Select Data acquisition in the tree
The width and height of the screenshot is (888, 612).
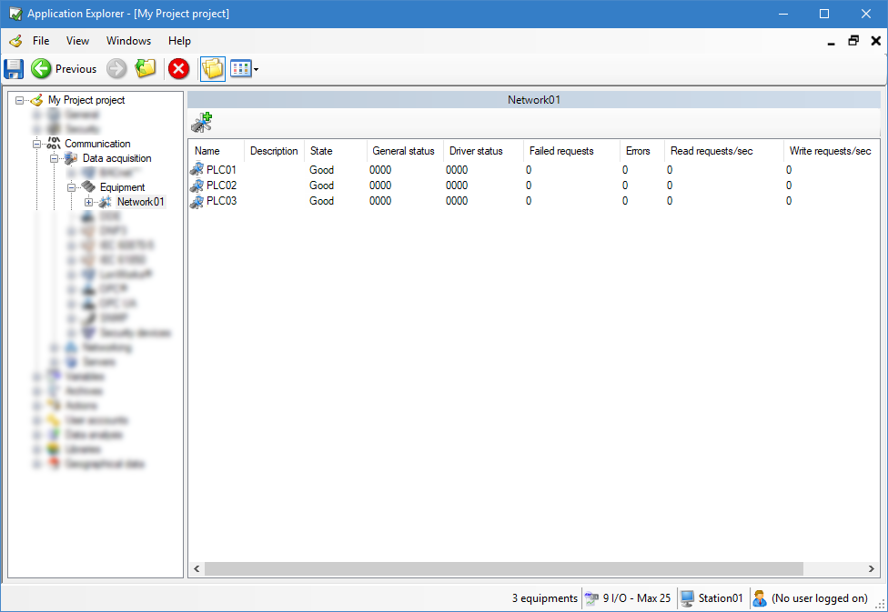pos(116,158)
